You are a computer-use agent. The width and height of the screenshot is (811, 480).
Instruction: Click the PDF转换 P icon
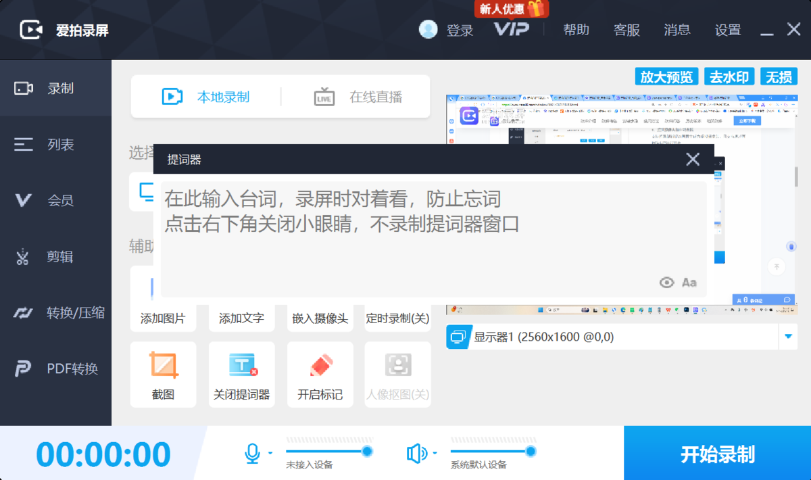click(24, 368)
